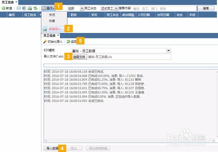Close the top 员工信息 tab
Viewport: 218px width, 152px height.
16,2
